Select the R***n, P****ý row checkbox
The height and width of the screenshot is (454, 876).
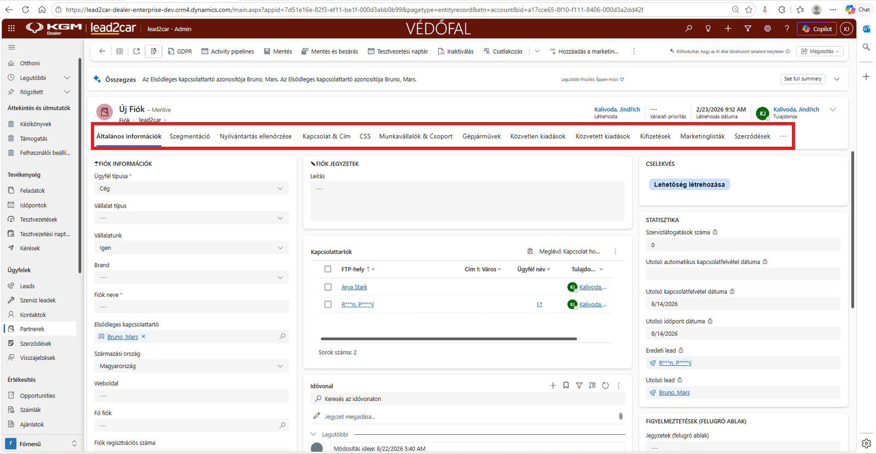tap(328, 304)
